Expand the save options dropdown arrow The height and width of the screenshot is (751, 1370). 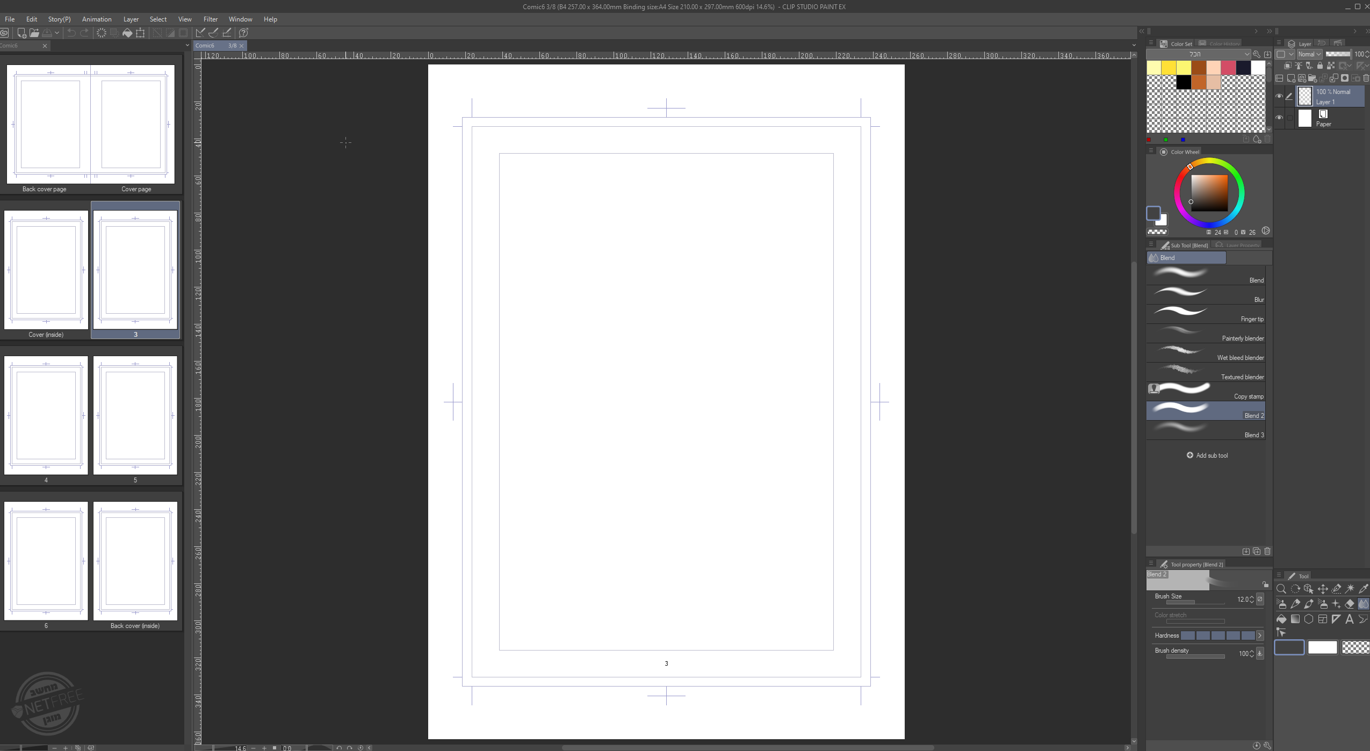click(57, 33)
